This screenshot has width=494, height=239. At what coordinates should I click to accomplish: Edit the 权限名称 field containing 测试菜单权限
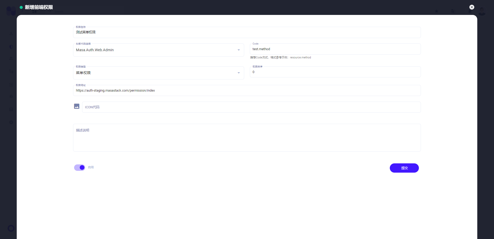coord(247,32)
